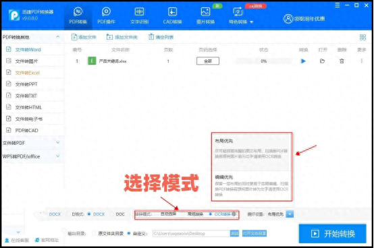Click the 文件名称 column header
374x248 pixels.
[120, 50]
